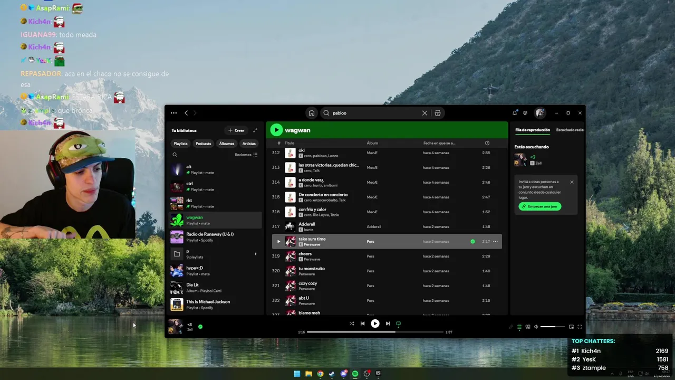Select the wagwan playlist in library
This screenshot has width=675, height=380.
215,220
